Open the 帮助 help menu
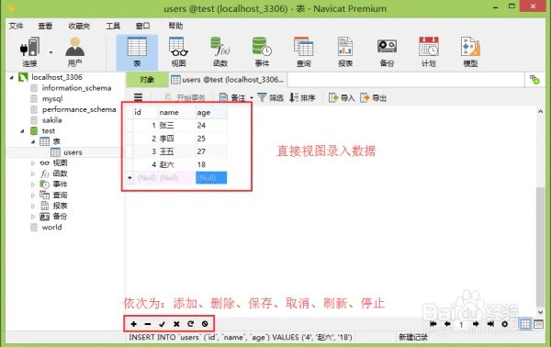The width and height of the screenshot is (551, 347). [x=175, y=26]
